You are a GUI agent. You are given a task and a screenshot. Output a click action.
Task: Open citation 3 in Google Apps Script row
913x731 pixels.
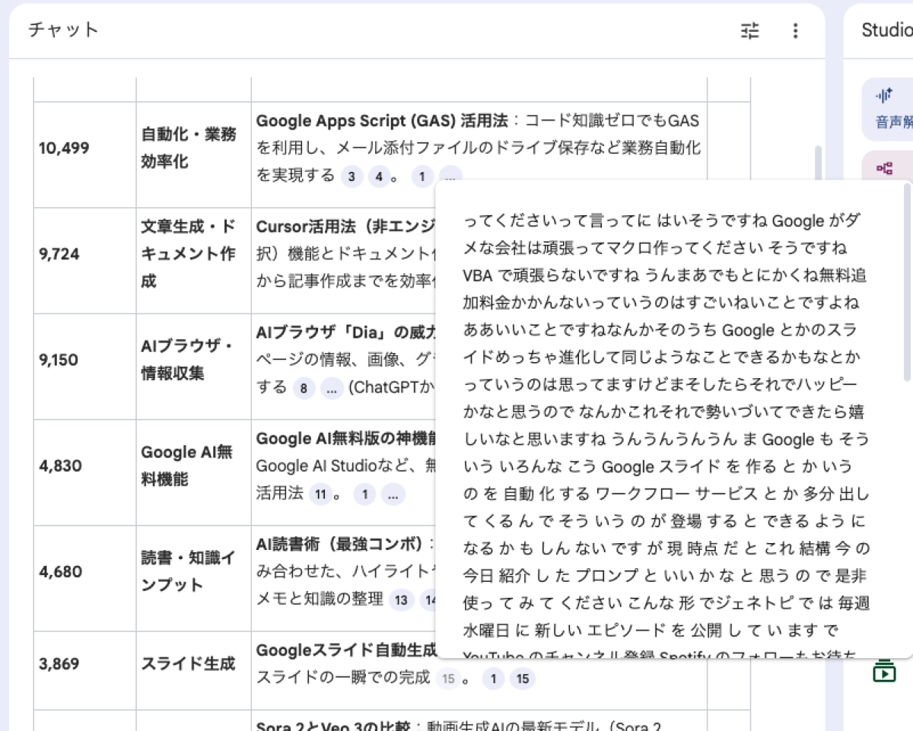[351, 176]
